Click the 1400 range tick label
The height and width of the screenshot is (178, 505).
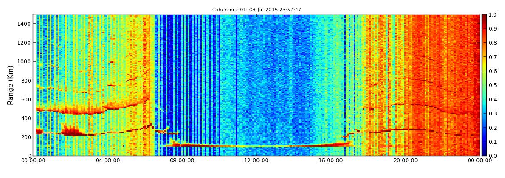click(x=25, y=24)
